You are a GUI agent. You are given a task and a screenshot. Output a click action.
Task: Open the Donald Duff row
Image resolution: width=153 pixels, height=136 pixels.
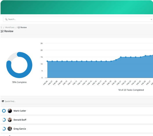coord(77,120)
